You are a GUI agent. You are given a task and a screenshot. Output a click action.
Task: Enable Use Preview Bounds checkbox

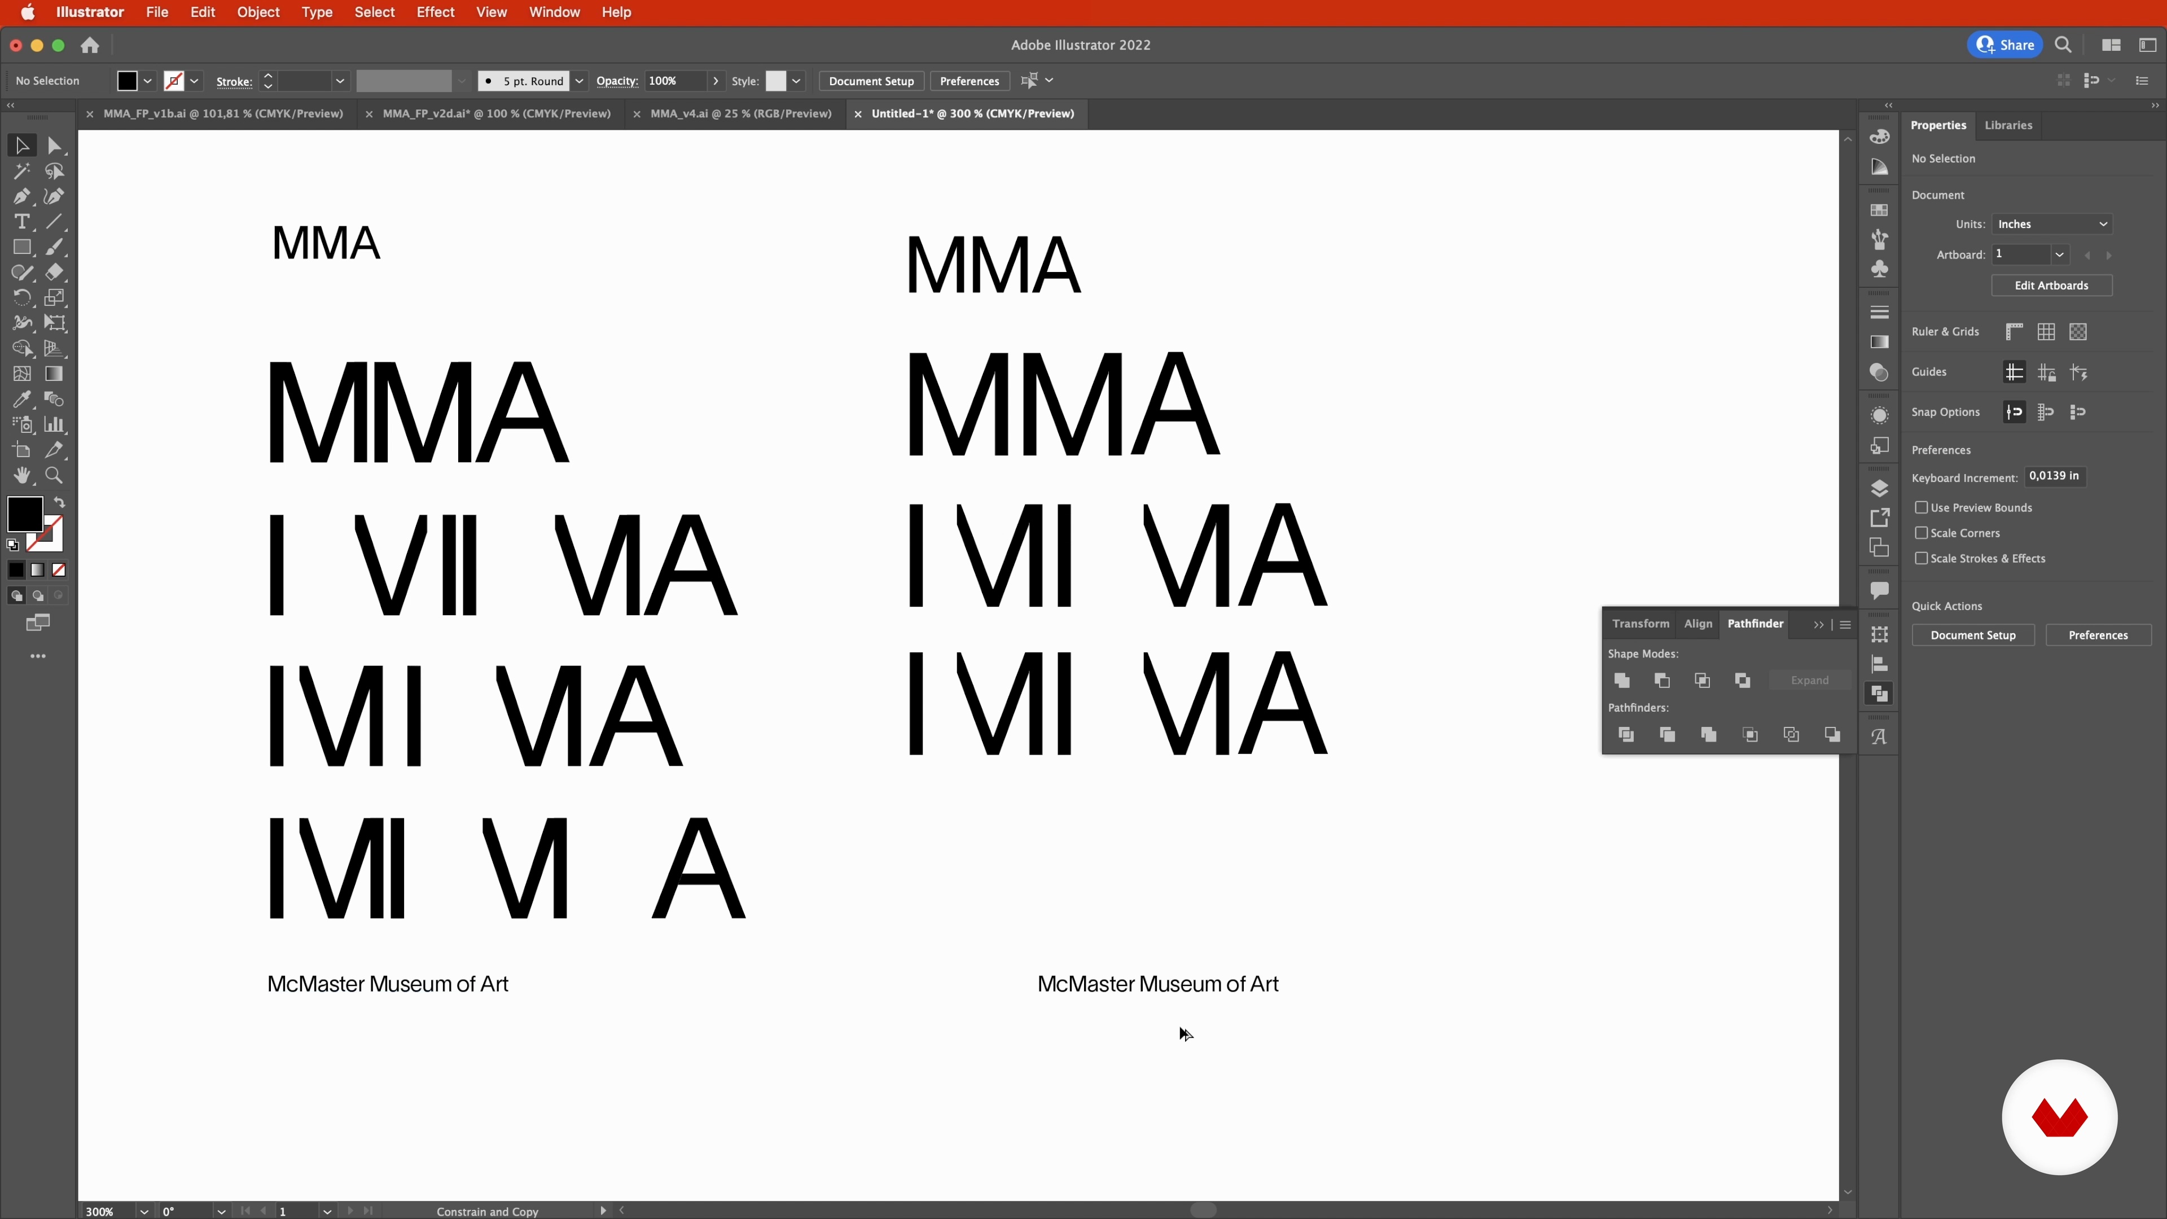(1920, 507)
